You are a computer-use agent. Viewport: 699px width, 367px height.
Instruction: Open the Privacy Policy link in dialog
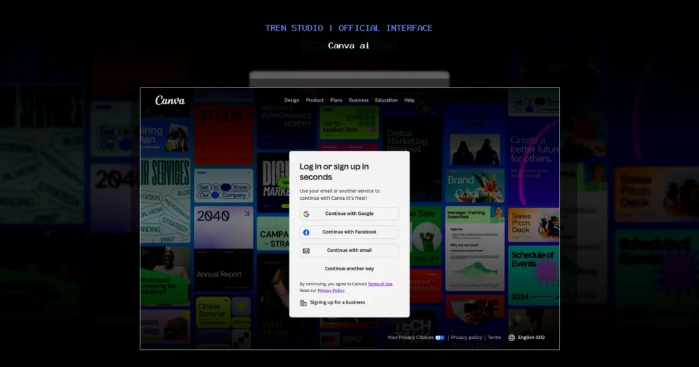click(331, 291)
